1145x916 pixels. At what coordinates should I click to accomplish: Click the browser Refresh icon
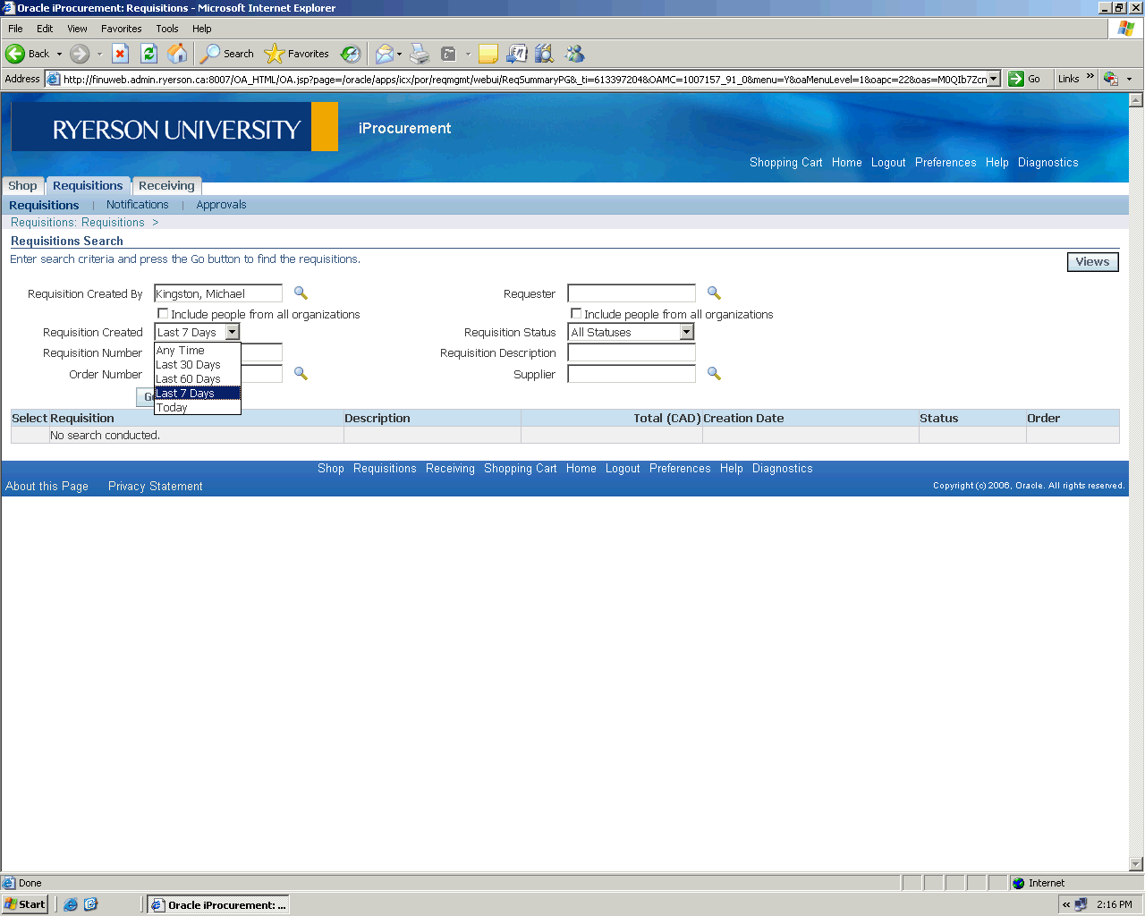(x=148, y=54)
